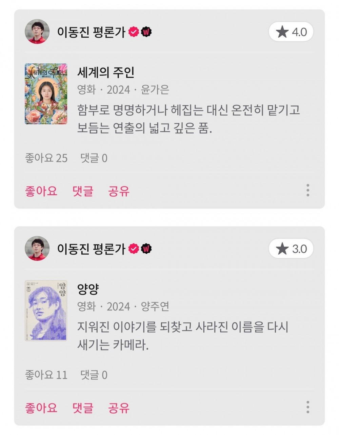
Task: Click the black W badge in the second review
Action: click(x=146, y=249)
